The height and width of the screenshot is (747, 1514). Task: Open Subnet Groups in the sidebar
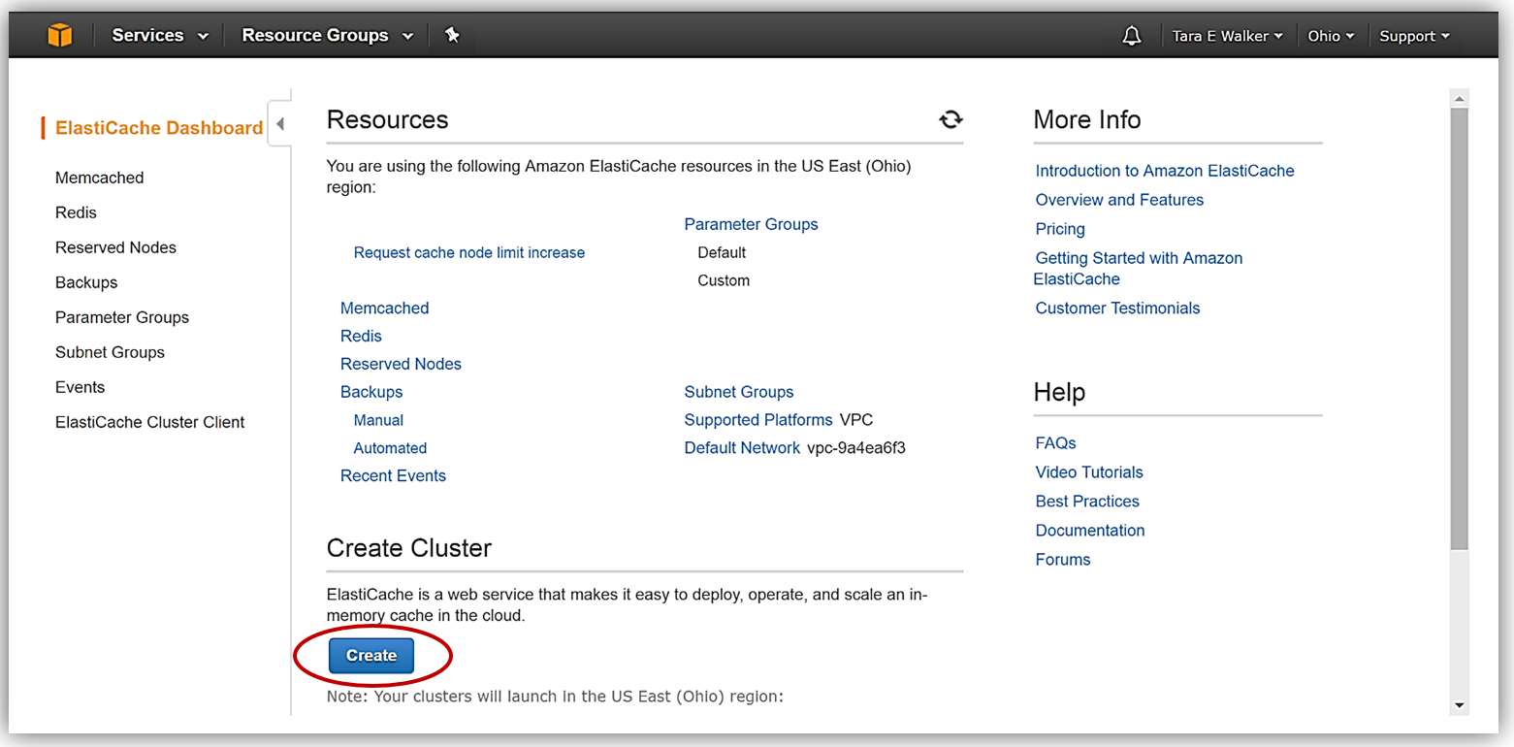tap(110, 352)
